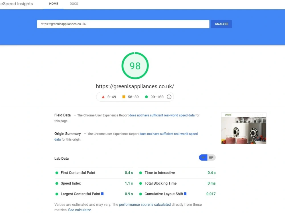Switch Lab Data to expanded description view
The image size is (285, 213).
[x=211, y=158]
